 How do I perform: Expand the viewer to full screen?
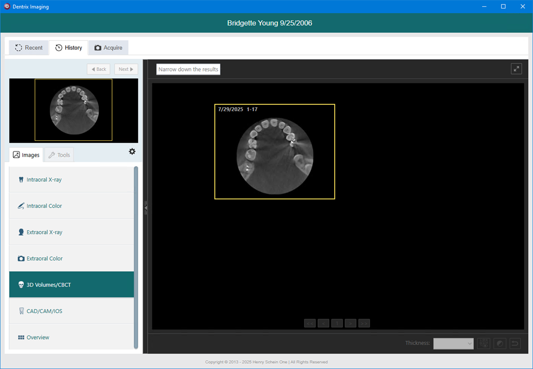(x=516, y=69)
